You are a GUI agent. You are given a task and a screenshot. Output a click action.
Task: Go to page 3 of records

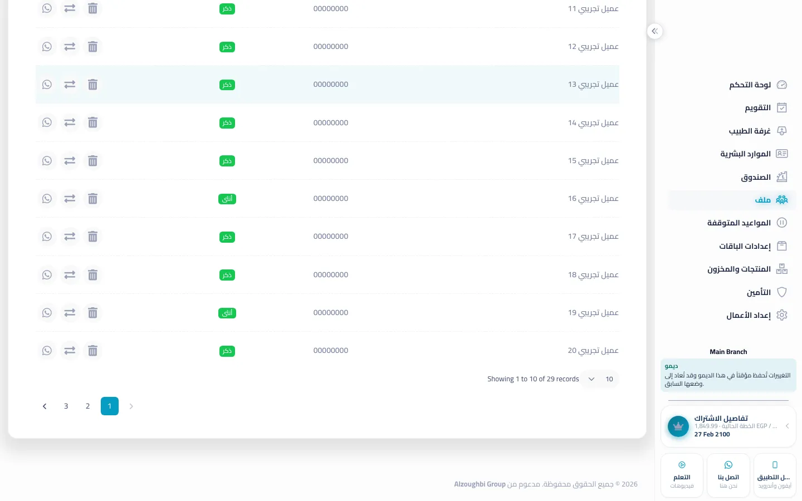click(x=66, y=406)
